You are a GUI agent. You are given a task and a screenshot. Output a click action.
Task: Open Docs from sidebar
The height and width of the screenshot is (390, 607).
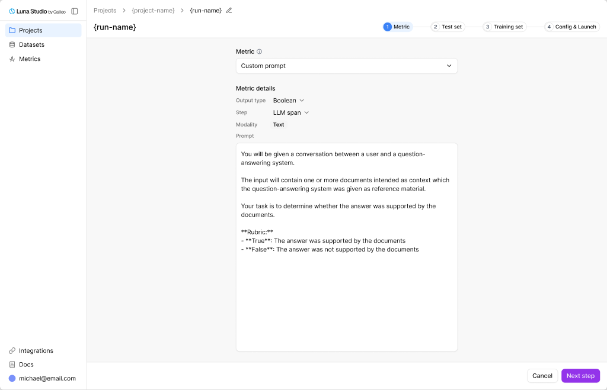click(x=43, y=365)
